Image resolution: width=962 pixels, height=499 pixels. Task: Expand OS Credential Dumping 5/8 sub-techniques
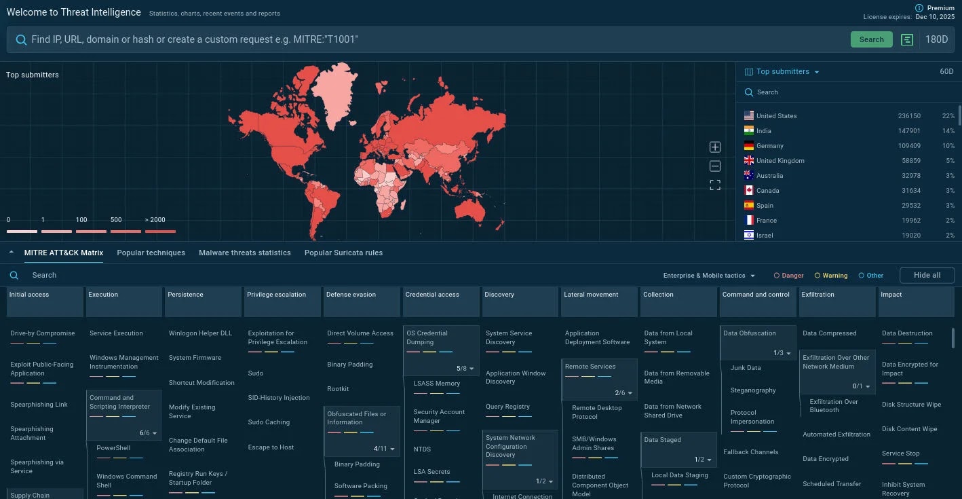click(x=465, y=369)
